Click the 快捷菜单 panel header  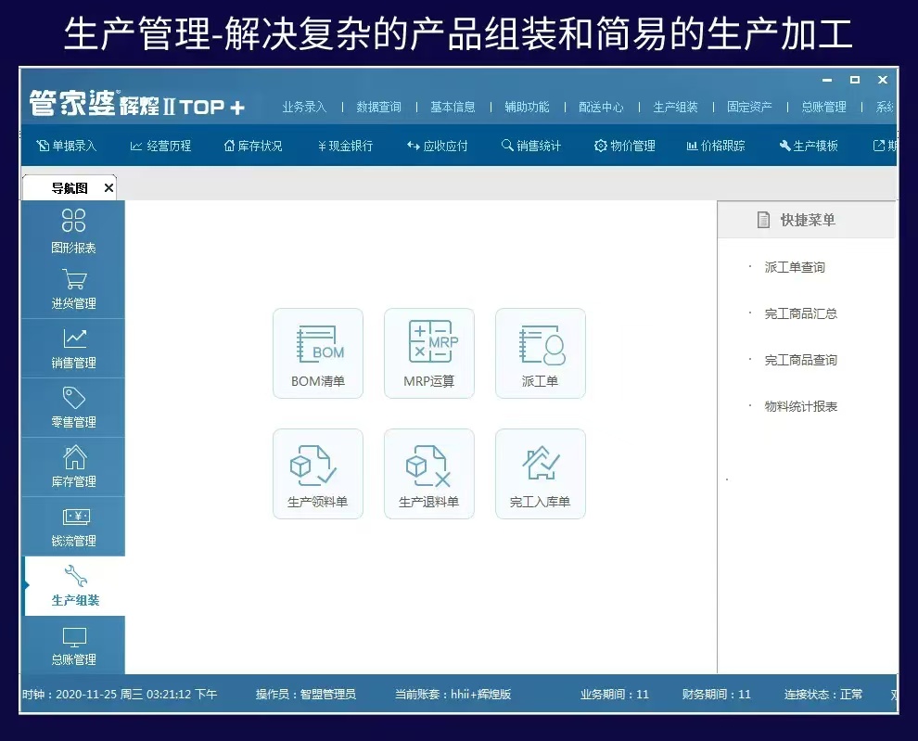tap(807, 220)
